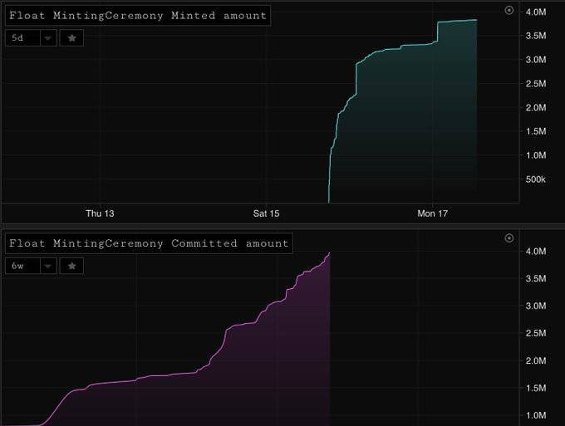The width and height of the screenshot is (565, 426).
Task: Click the target icon in Minted amount chart
Action: (x=508, y=10)
